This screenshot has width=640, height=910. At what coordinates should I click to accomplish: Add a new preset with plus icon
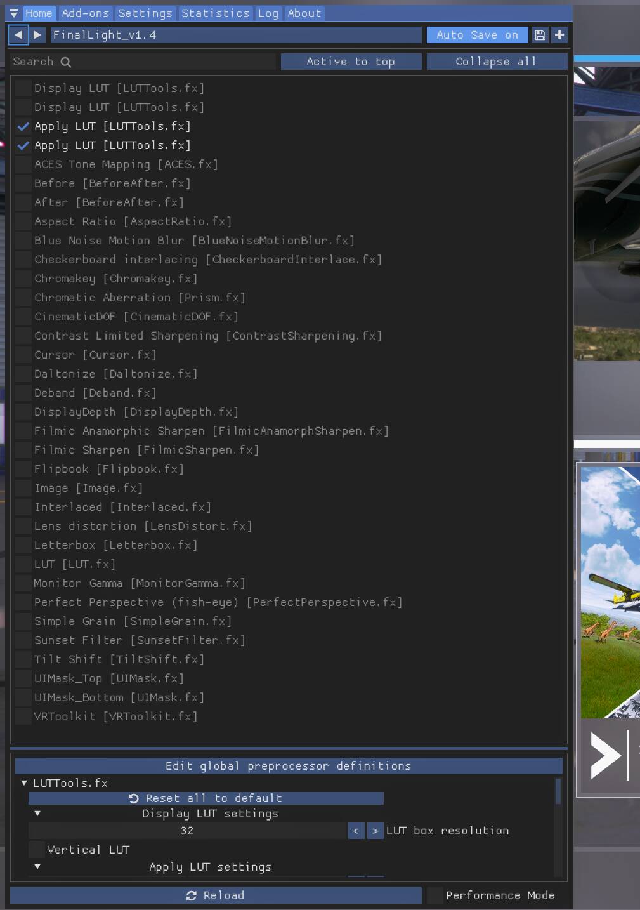(559, 35)
